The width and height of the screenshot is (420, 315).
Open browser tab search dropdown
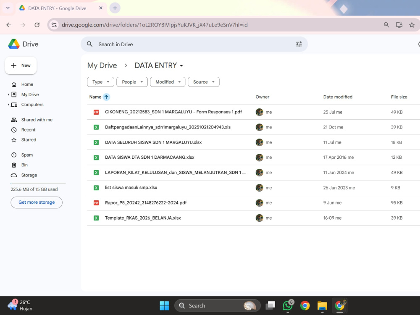pyautogui.click(x=8, y=8)
